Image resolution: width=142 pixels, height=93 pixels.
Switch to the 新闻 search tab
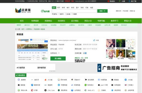[x=63, y=8]
